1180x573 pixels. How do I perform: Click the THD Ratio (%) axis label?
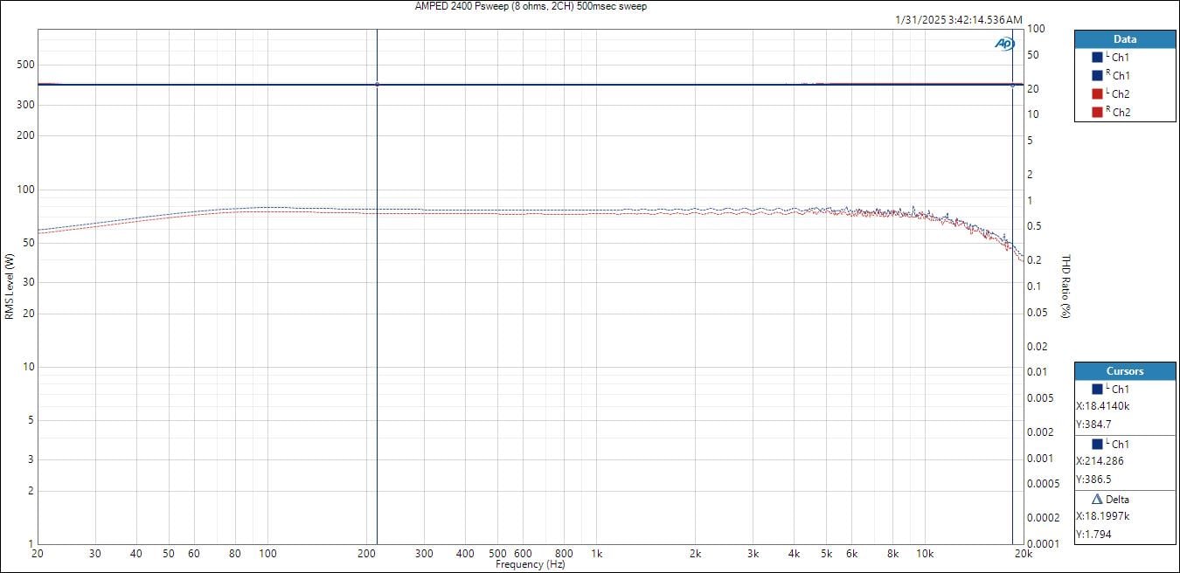1065,286
